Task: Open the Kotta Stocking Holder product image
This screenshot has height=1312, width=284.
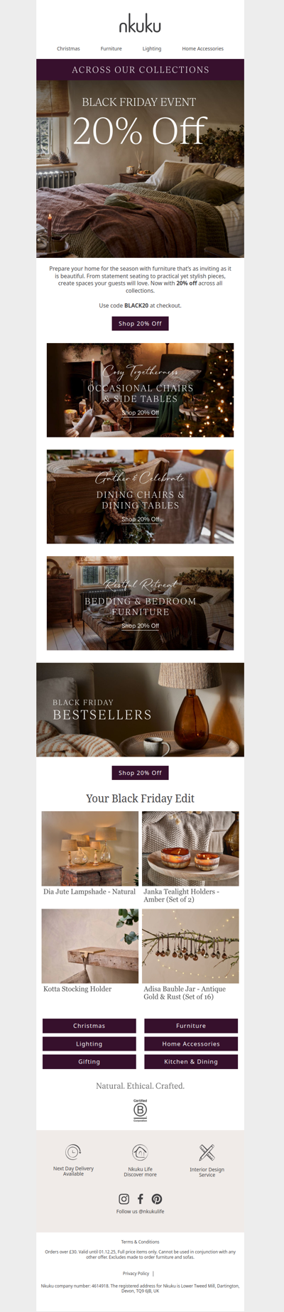Action: tap(90, 946)
